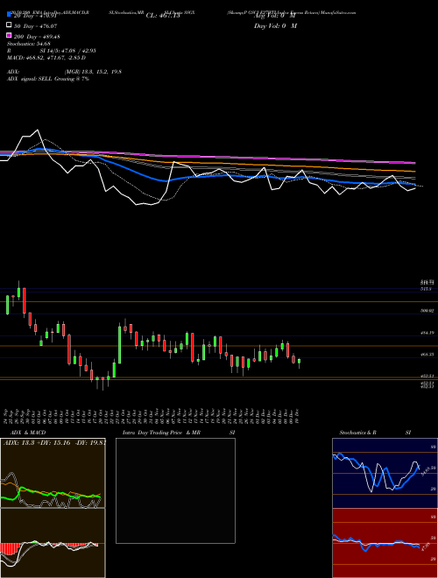
Task: Click the magenta 200 Day legend swatch
Action: (9, 36)
